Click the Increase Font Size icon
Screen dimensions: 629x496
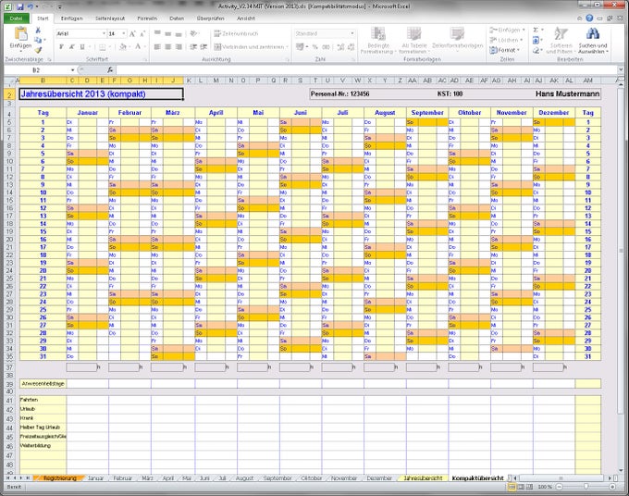pos(133,33)
